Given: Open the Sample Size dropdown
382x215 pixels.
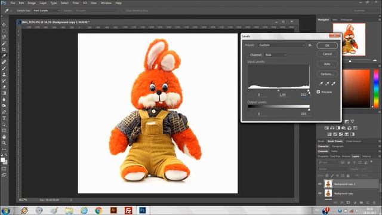Looking at the screenshot, I should (47, 11).
